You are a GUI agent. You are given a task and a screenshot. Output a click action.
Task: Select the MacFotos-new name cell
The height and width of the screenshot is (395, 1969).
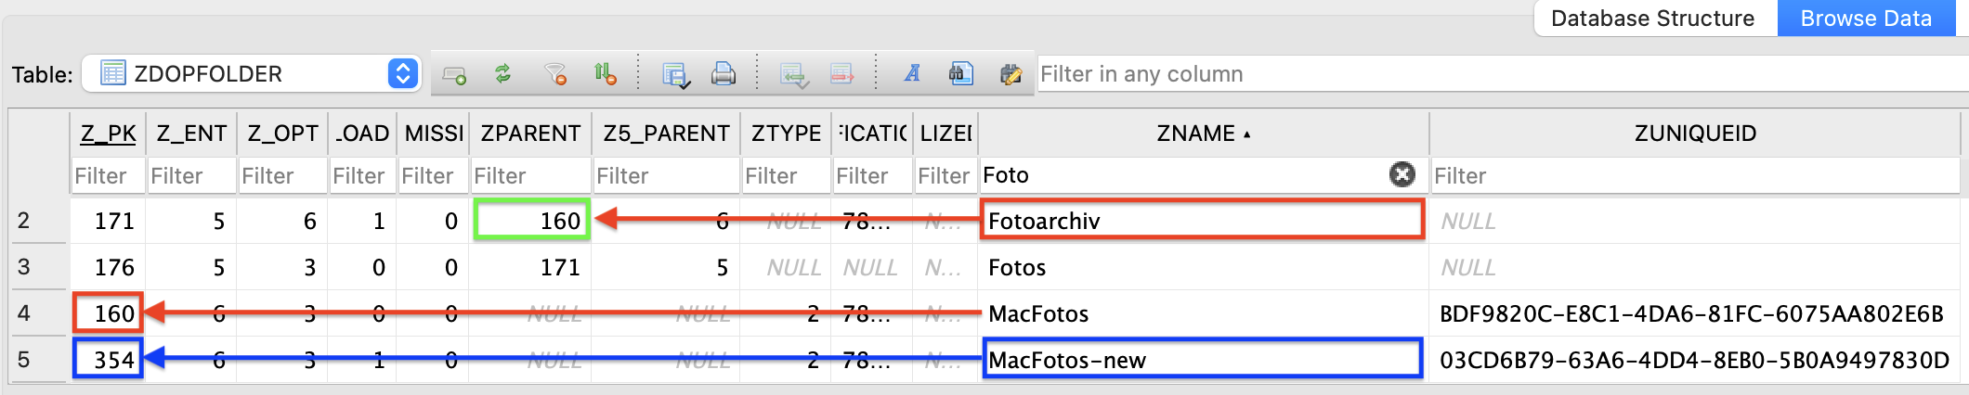coord(1201,360)
